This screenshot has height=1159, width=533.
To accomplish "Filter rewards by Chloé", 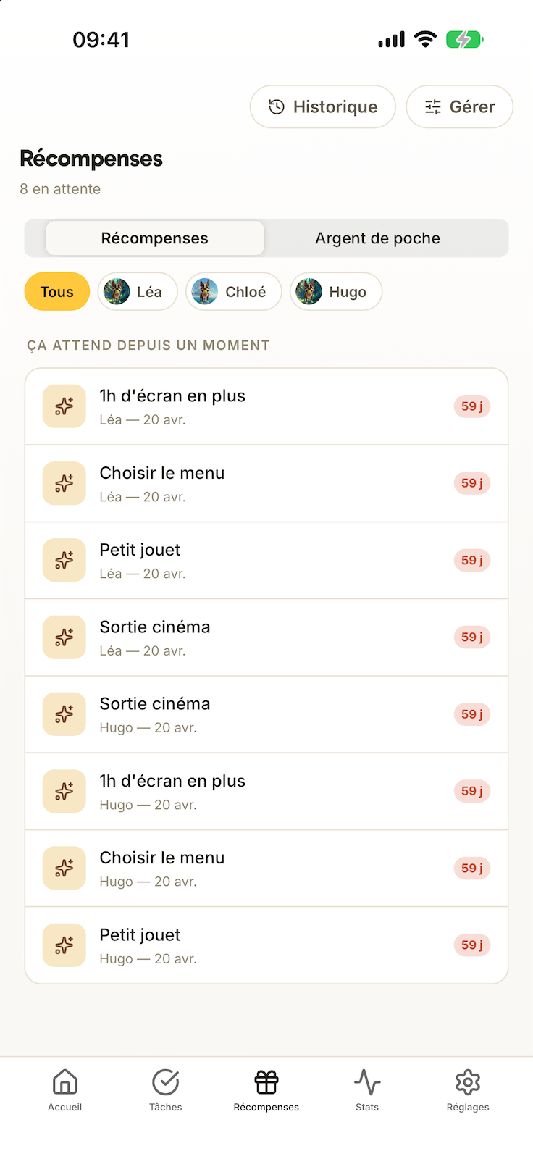I will coord(234,291).
